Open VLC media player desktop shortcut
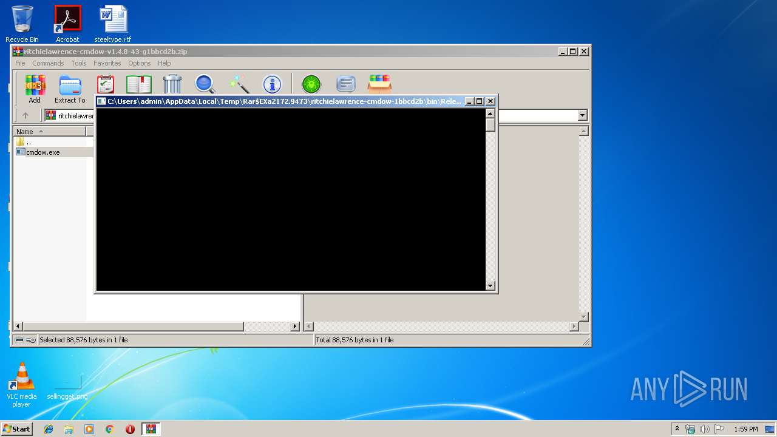Viewport: 777px width, 437px height. pyautogui.click(x=21, y=384)
